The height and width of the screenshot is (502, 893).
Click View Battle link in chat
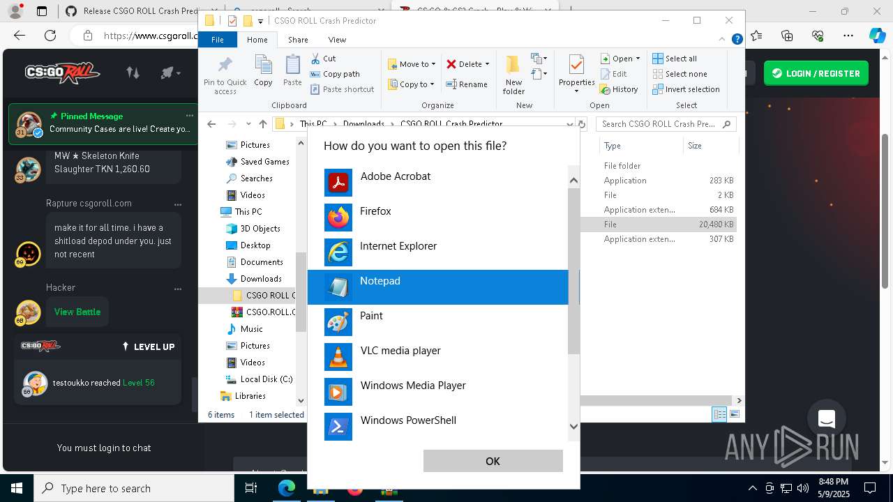77,312
